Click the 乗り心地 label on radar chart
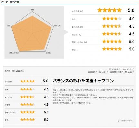This screenshot has width=139, height=128. pos(57,26)
